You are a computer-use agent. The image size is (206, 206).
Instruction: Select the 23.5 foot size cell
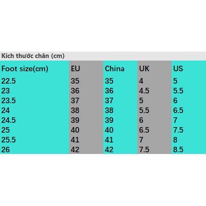click(9, 101)
